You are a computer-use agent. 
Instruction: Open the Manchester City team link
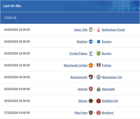(x=112, y=77)
